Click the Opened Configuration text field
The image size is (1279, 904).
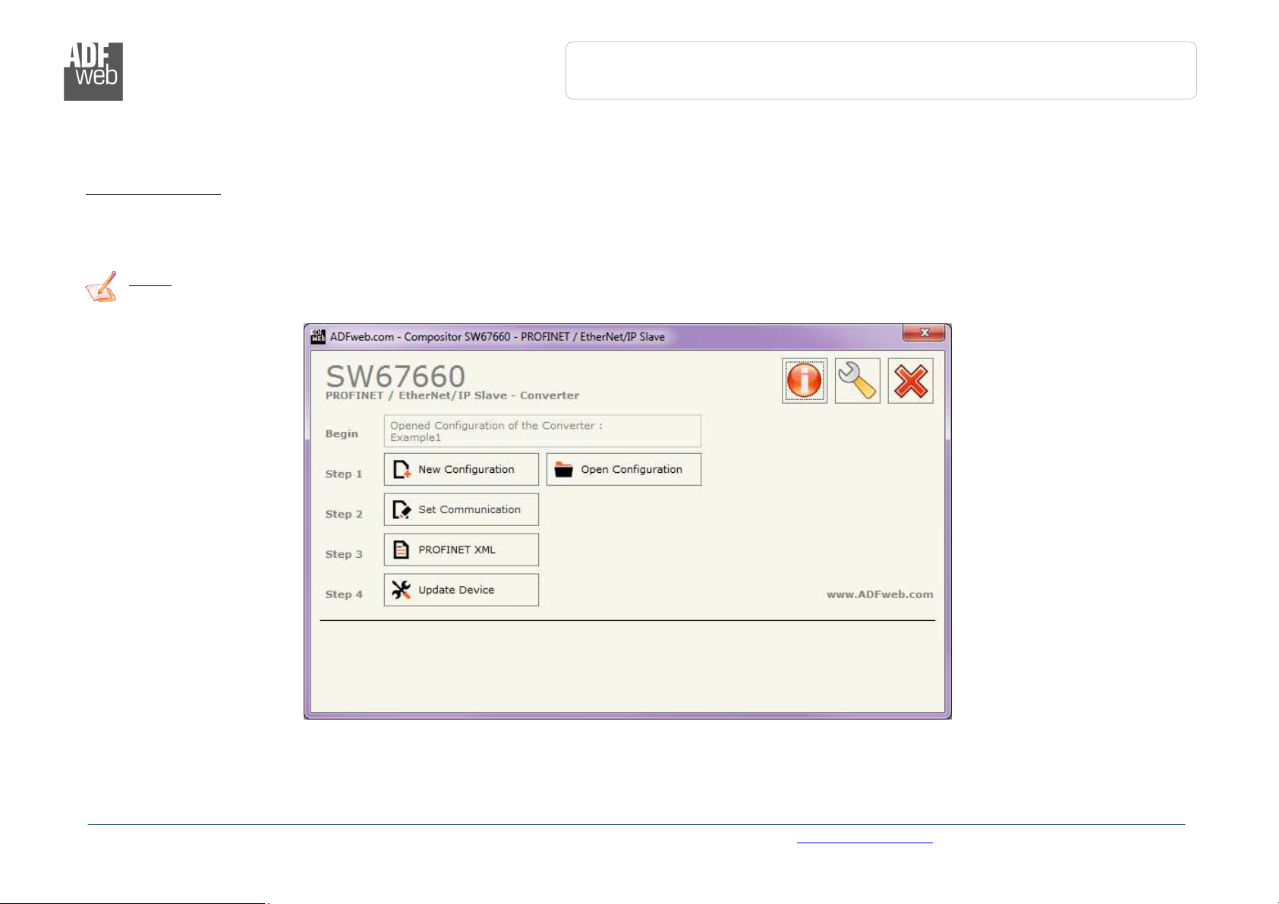543,431
